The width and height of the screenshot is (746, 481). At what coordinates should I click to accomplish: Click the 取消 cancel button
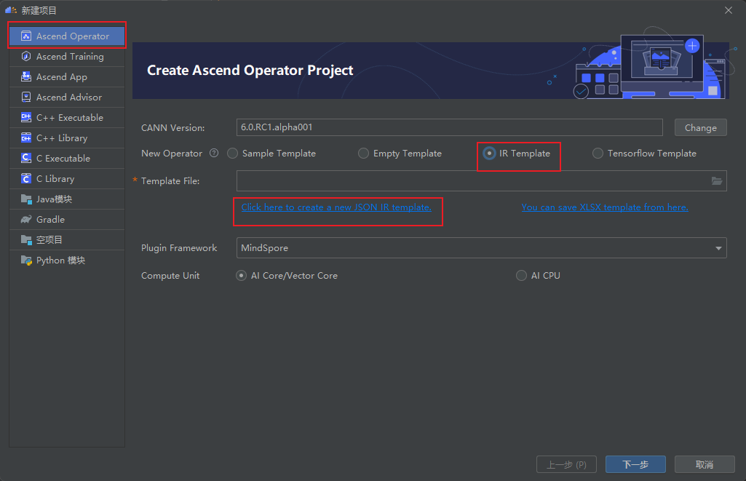pyautogui.click(x=704, y=464)
